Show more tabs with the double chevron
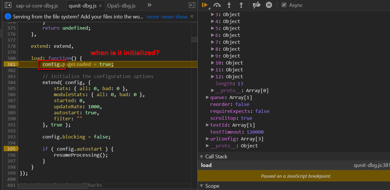The width and height of the screenshot is (390, 190). pos(149,5)
